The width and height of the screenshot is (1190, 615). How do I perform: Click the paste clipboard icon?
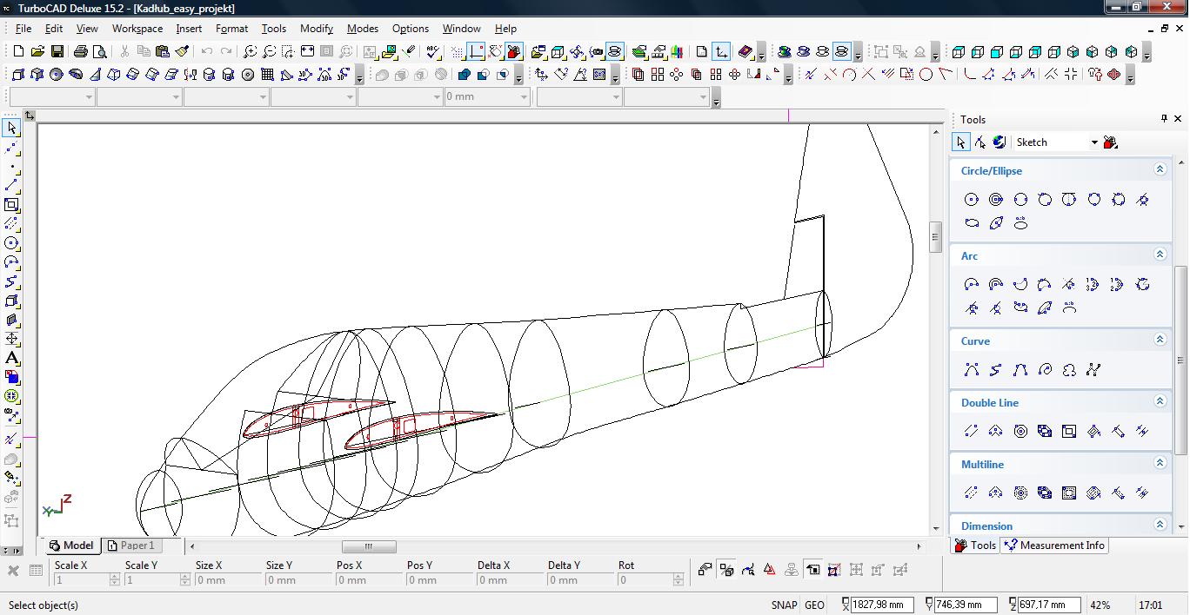[x=162, y=52]
